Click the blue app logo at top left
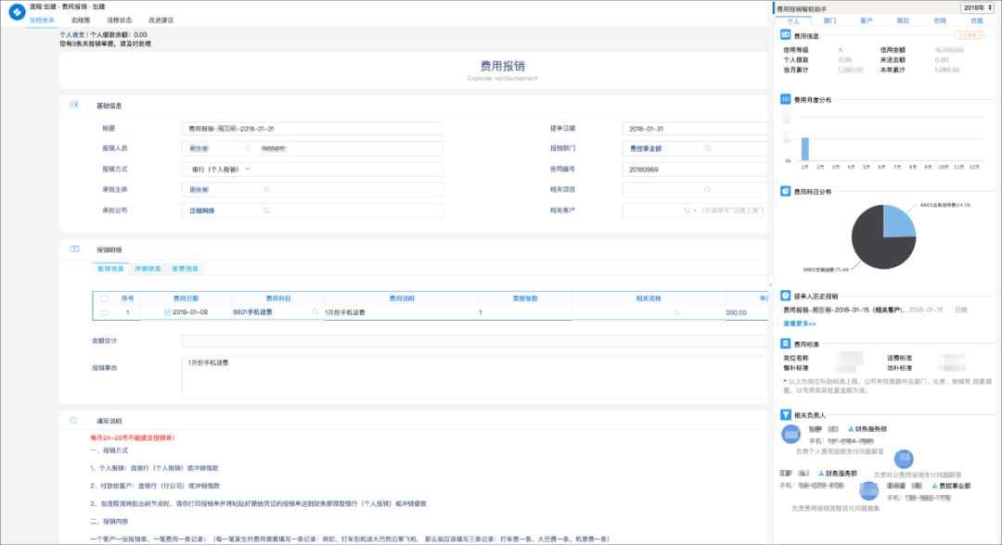This screenshot has width=1002, height=545. (x=17, y=11)
